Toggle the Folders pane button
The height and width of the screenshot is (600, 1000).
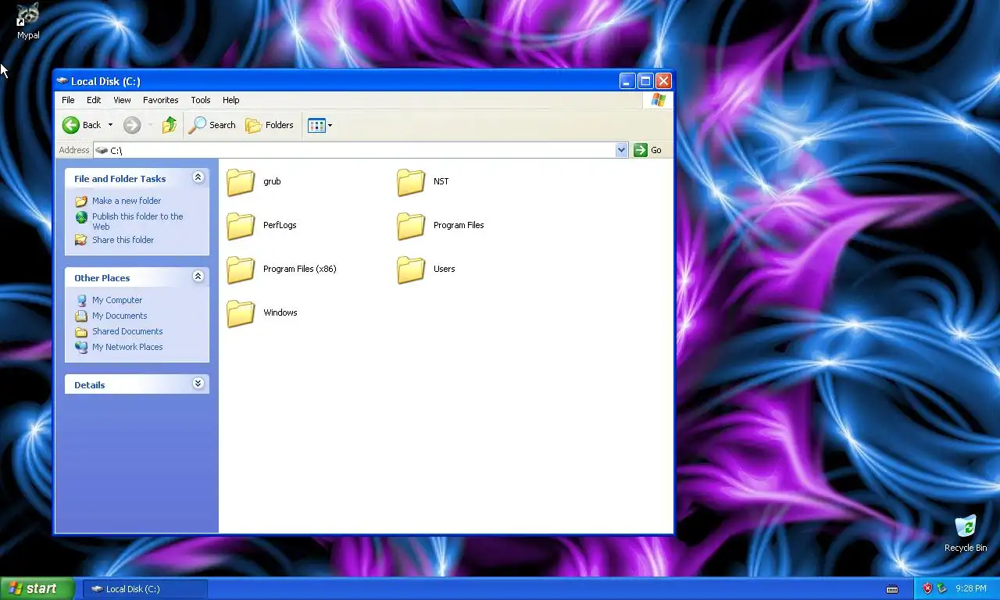pyautogui.click(x=270, y=125)
